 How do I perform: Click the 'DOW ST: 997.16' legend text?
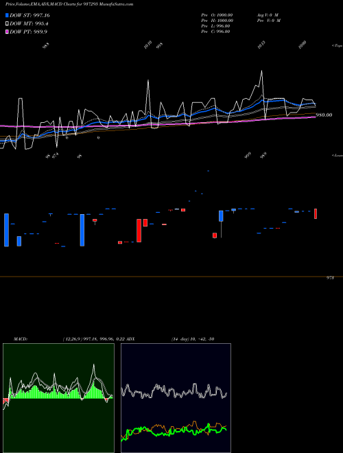[x=29, y=15]
